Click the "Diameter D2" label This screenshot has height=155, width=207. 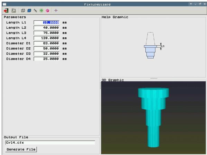pyautogui.click(x=18, y=48)
